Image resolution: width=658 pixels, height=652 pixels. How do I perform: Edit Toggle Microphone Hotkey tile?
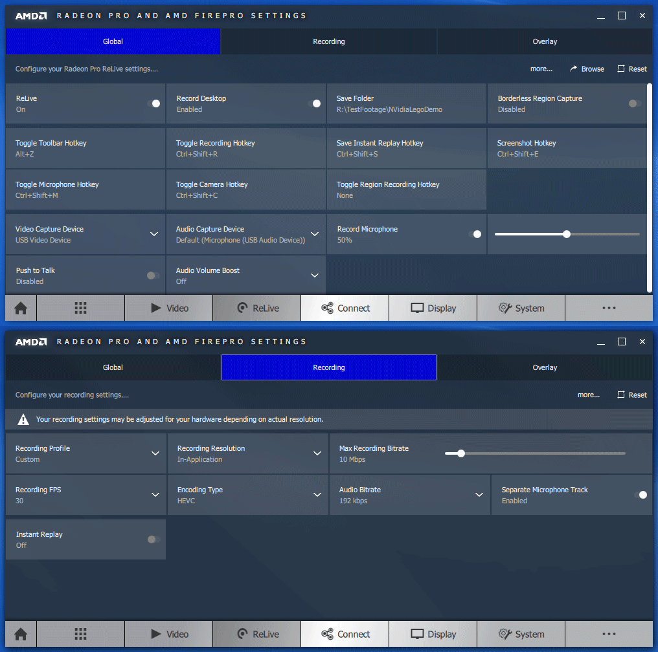pos(85,190)
